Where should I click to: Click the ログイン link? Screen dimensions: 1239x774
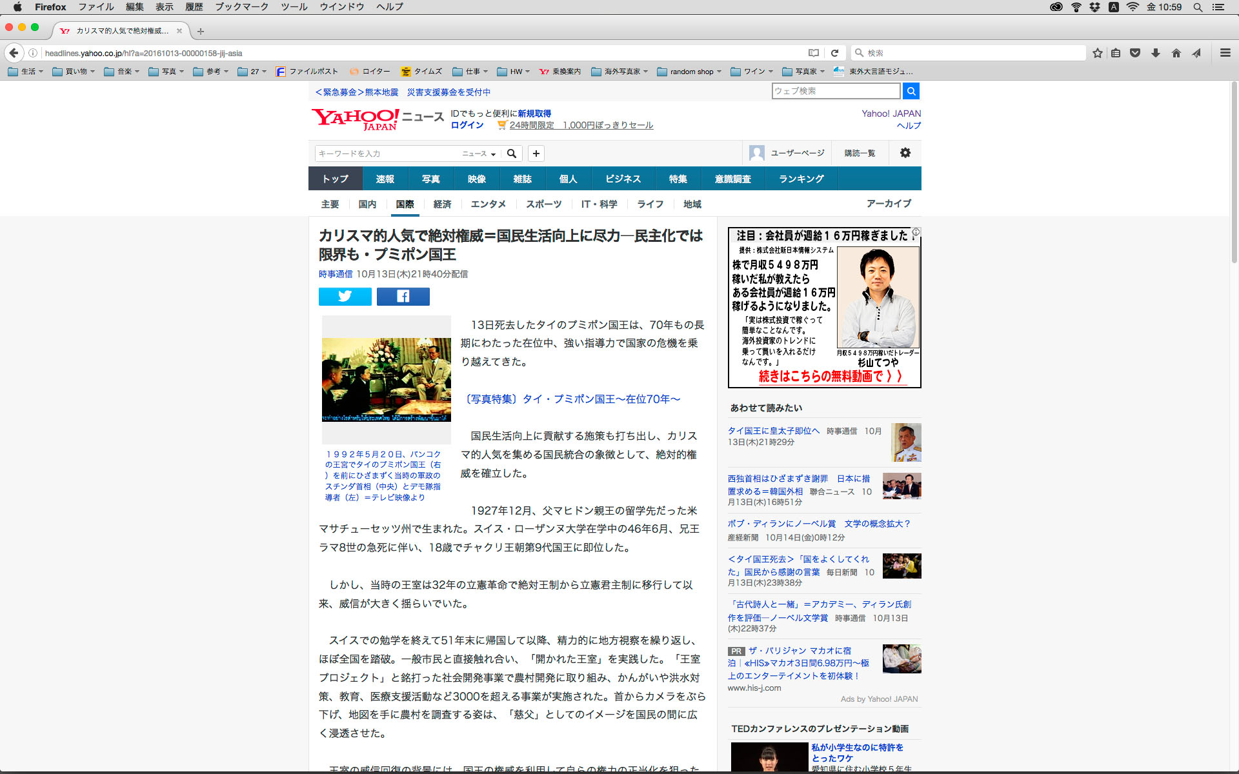click(x=467, y=125)
